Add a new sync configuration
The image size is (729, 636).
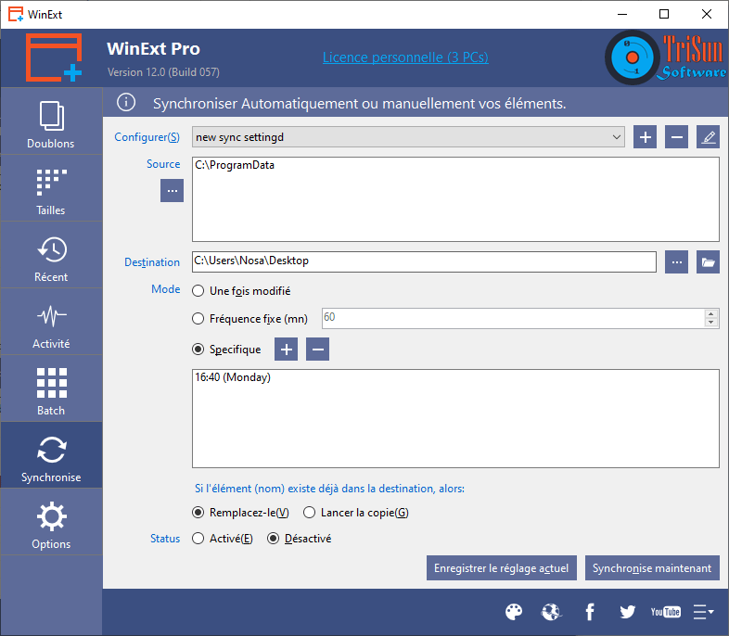(x=645, y=137)
